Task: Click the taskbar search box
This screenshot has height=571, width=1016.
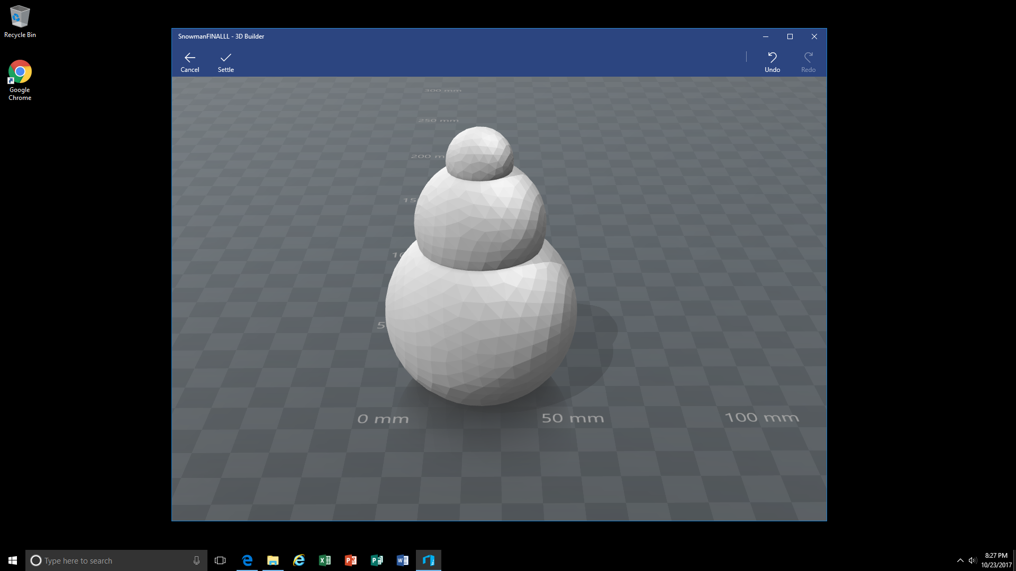Action: [116, 560]
